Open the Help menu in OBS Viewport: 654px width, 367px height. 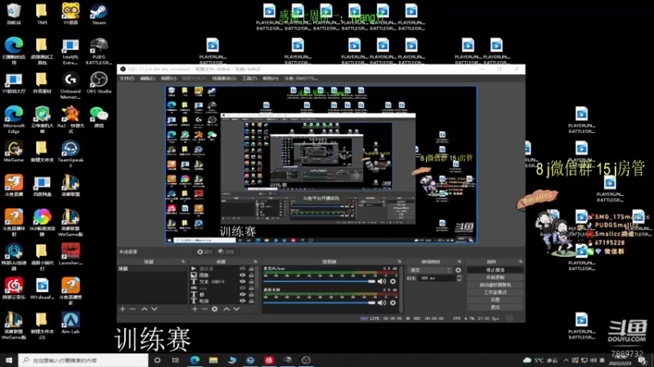click(271, 78)
